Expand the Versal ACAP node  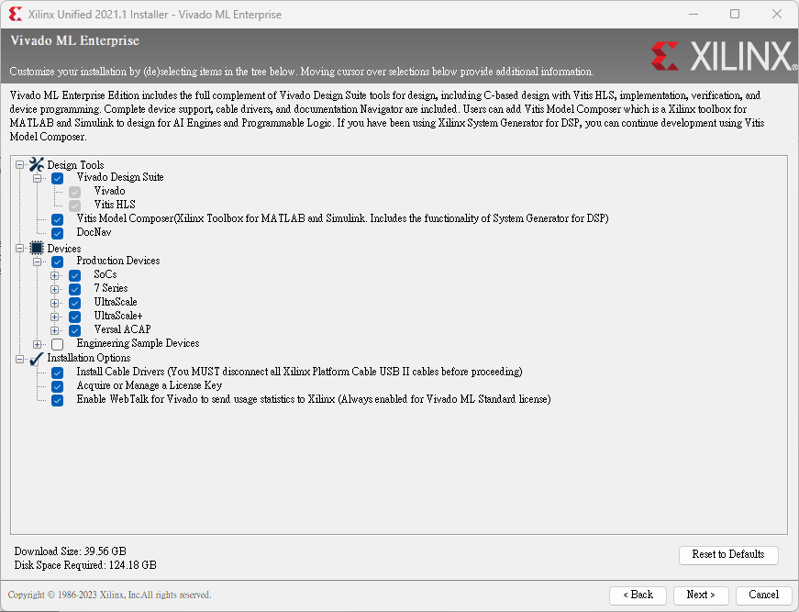coord(54,330)
